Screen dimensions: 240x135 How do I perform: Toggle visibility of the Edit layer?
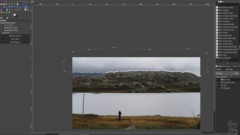(217, 85)
